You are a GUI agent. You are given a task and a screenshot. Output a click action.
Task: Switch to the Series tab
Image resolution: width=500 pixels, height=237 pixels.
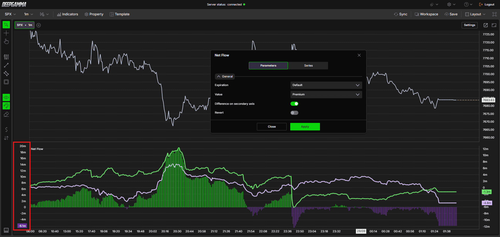click(x=308, y=66)
